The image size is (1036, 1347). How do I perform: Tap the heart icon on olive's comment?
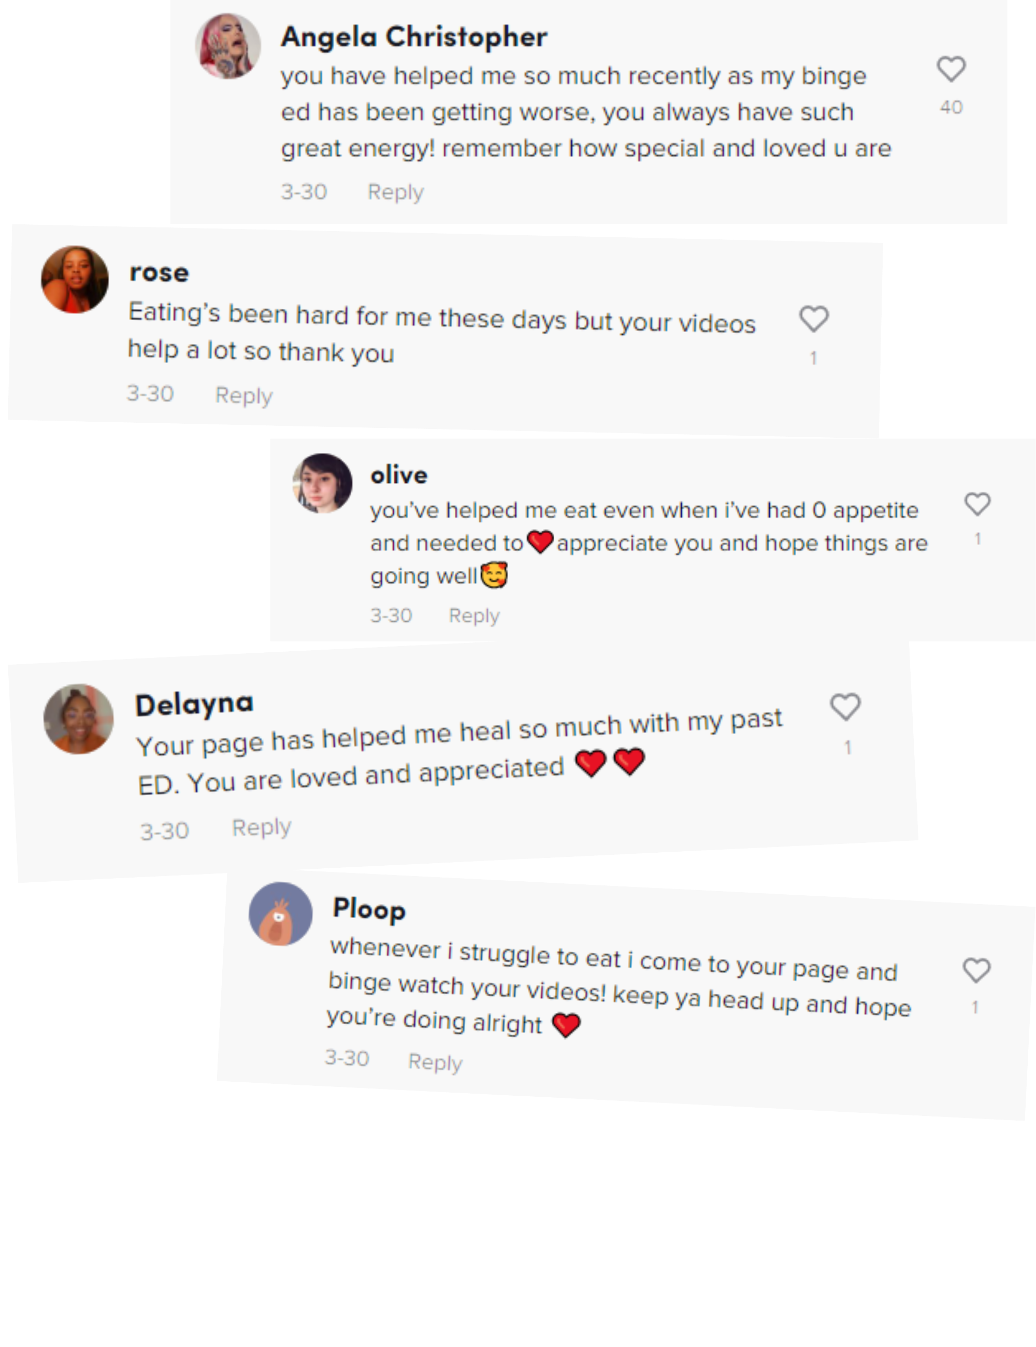[x=977, y=504]
